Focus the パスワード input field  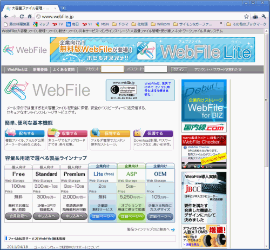156,69
